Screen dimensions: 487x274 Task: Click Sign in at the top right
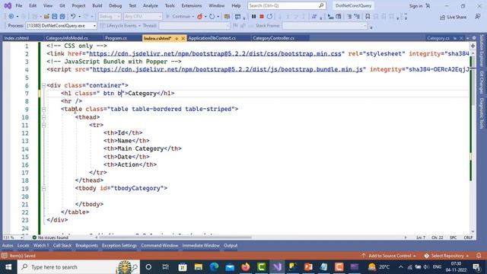pos(415,6)
